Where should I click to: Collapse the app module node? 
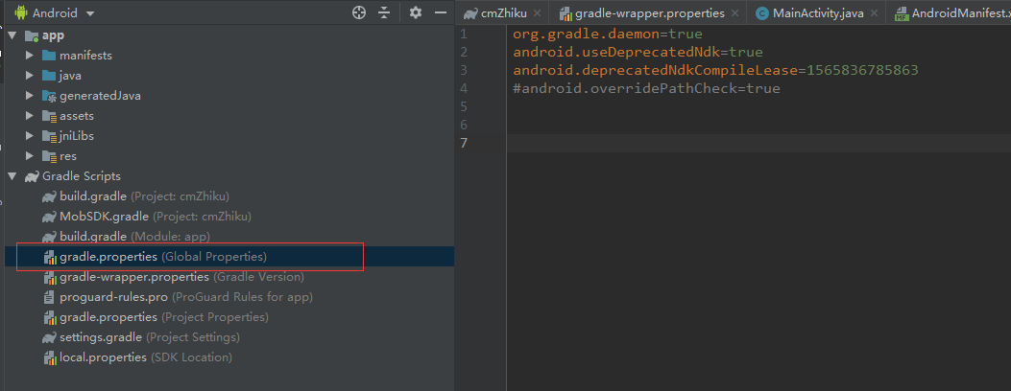[12, 35]
